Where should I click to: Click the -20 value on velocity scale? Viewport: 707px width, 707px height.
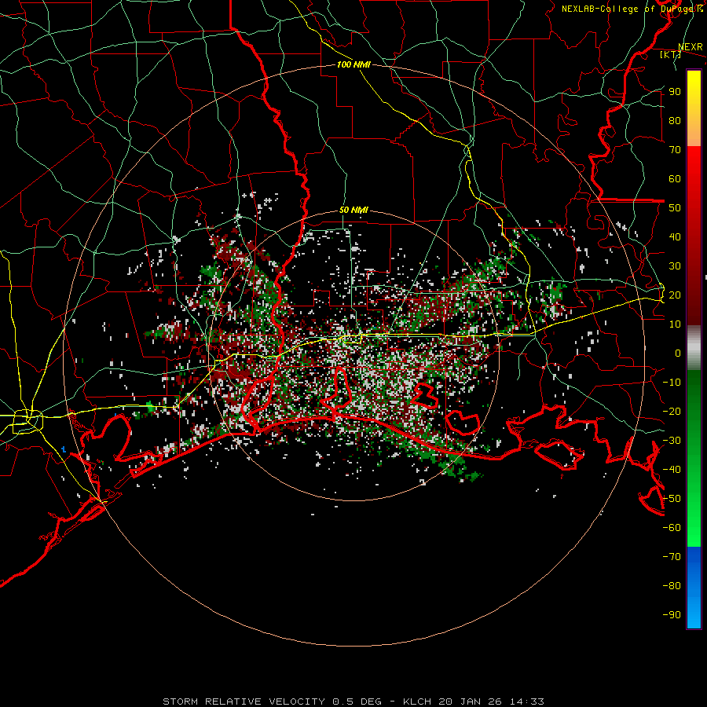pyautogui.click(x=672, y=412)
